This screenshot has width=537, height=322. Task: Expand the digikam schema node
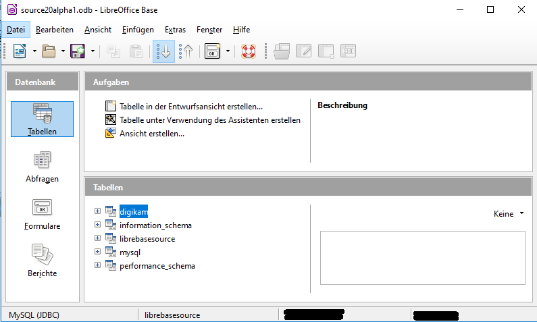(x=97, y=211)
